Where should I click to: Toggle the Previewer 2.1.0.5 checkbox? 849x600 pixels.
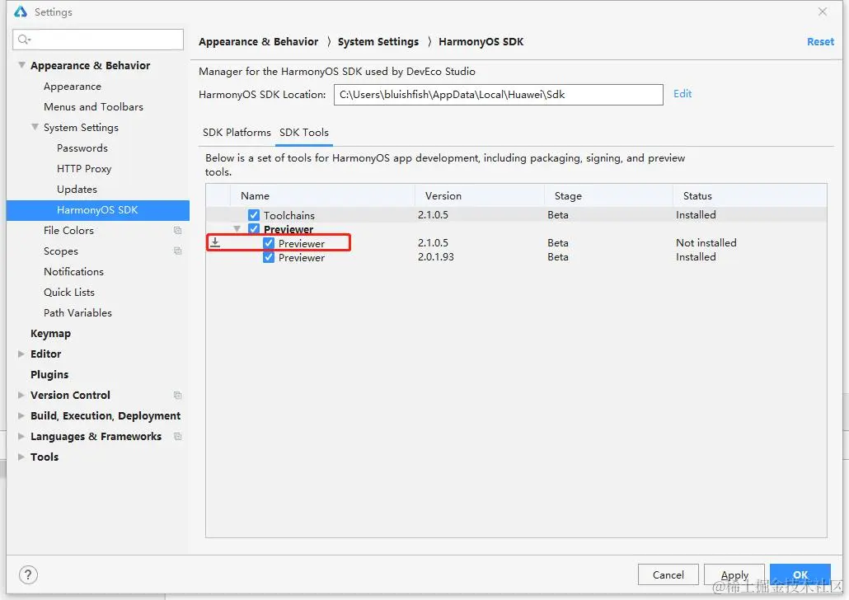[x=269, y=243]
